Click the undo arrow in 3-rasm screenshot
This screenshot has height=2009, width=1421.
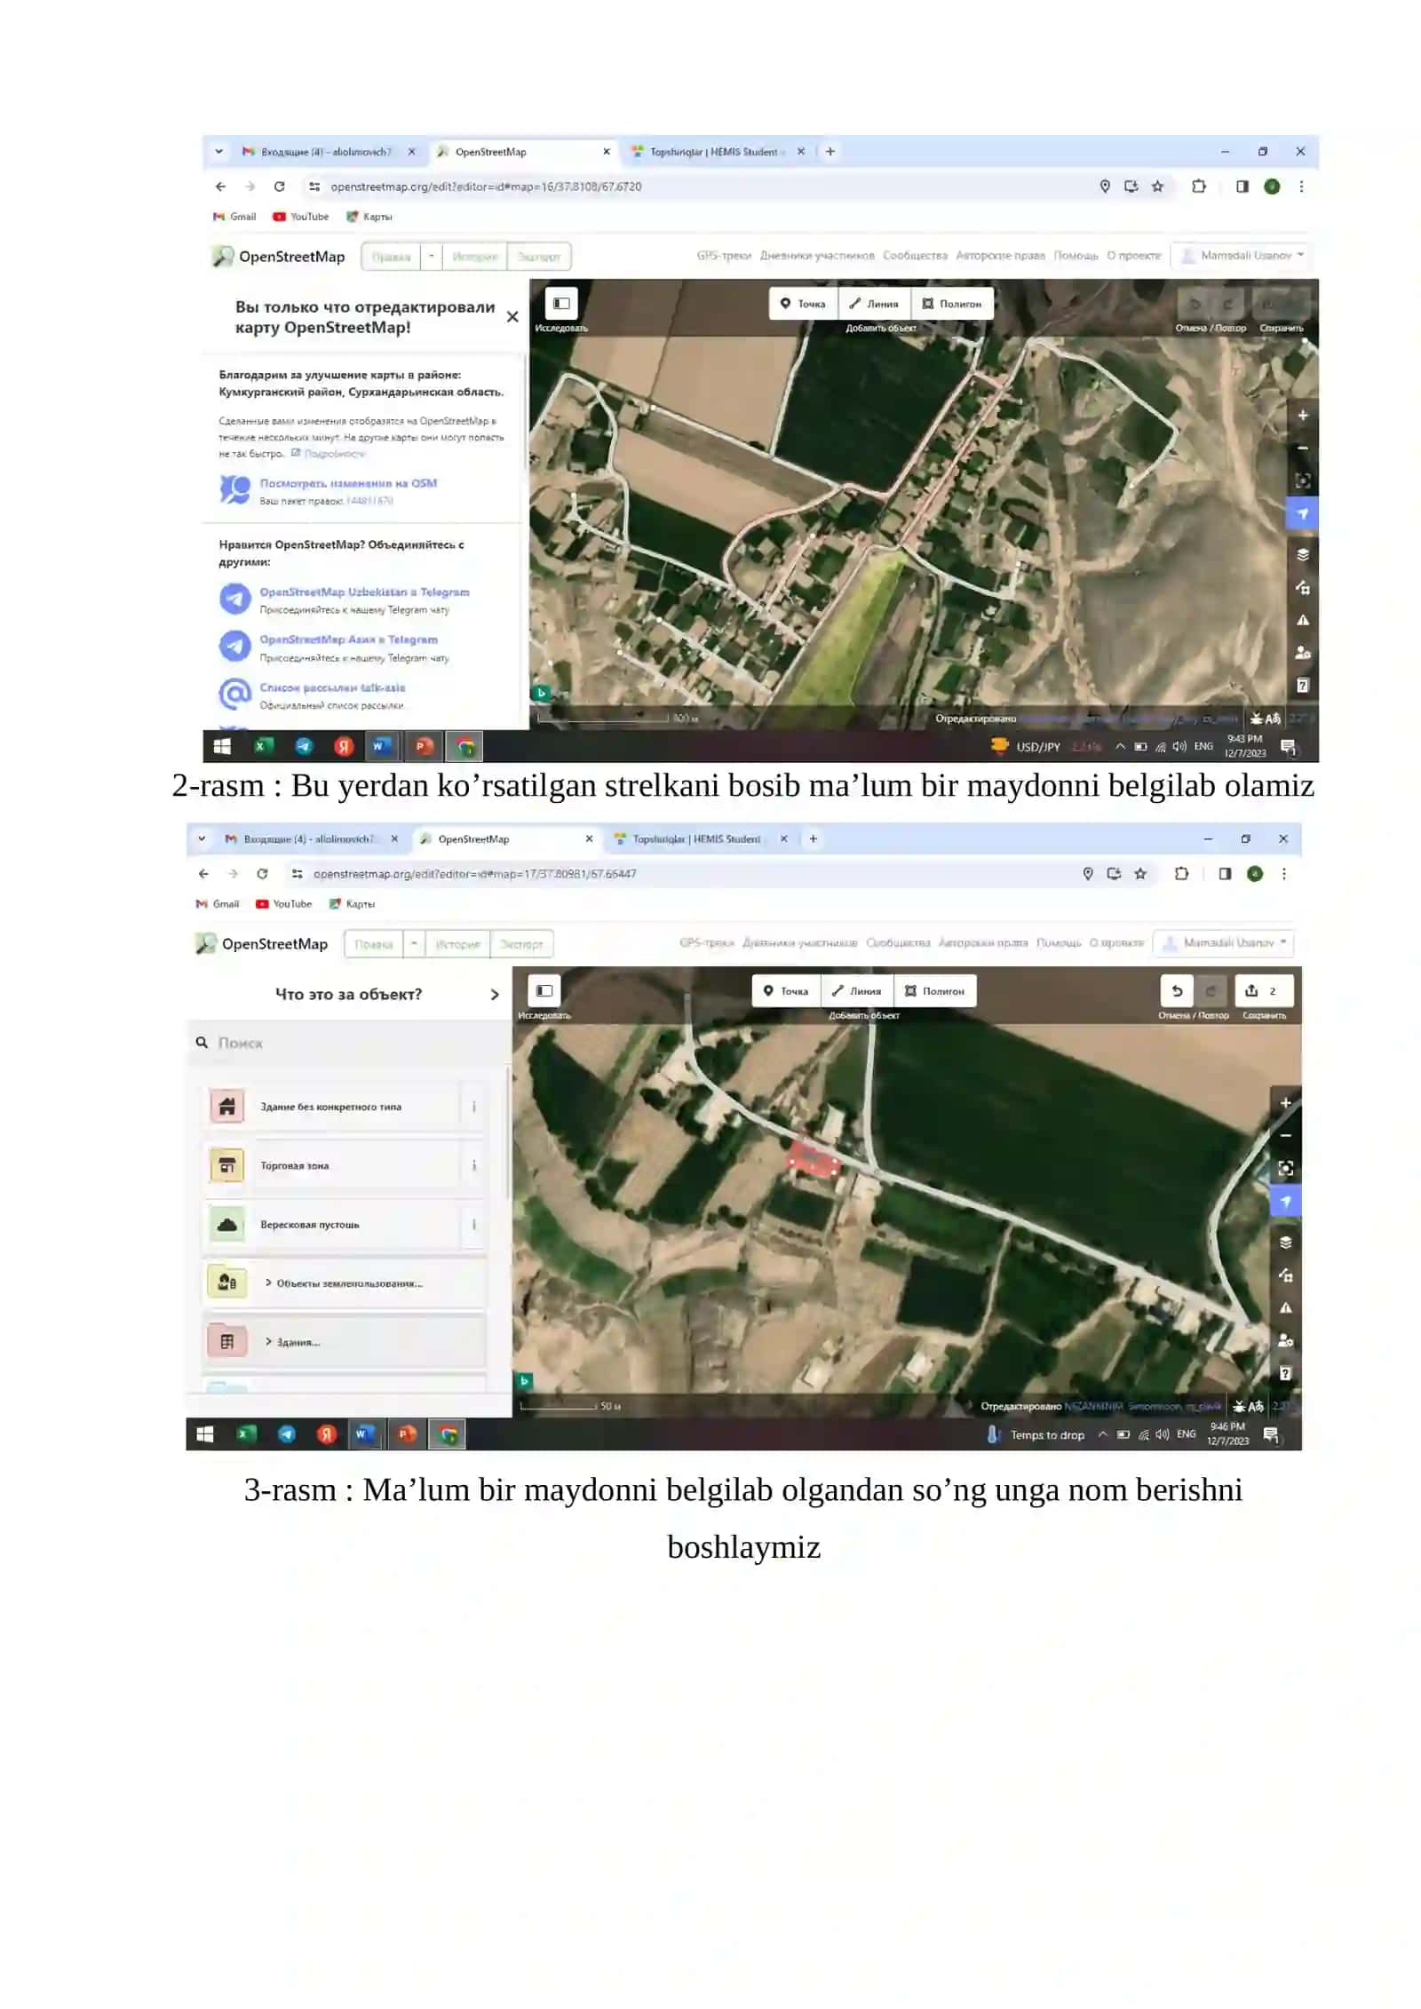1177,990
